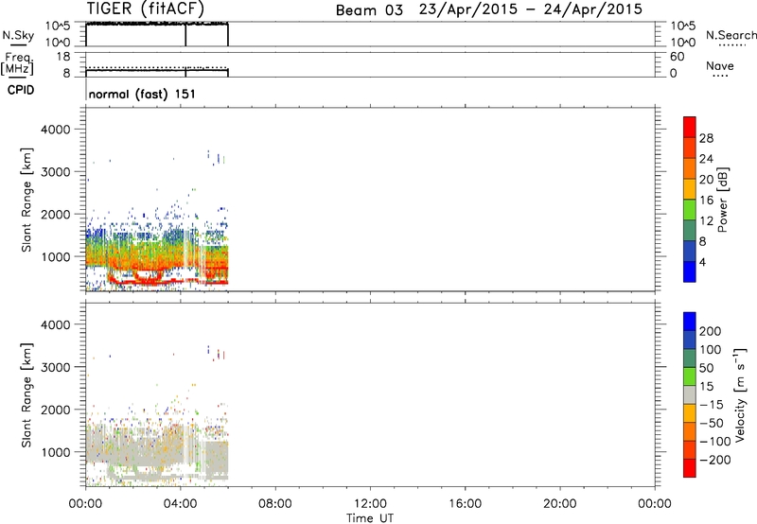This screenshot has height=524, width=757.
Task: Click the 4000 tick on power panel
Action: [x=56, y=130]
